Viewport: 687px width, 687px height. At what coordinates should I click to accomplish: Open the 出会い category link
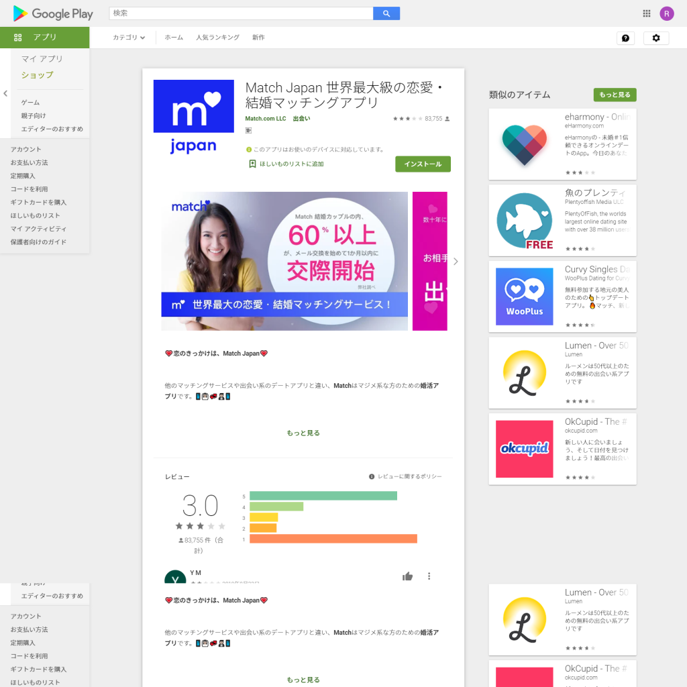pos(301,119)
